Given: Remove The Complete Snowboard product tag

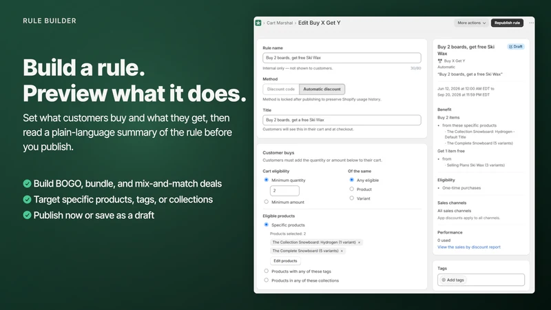Looking at the screenshot, I should coord(342,251).
